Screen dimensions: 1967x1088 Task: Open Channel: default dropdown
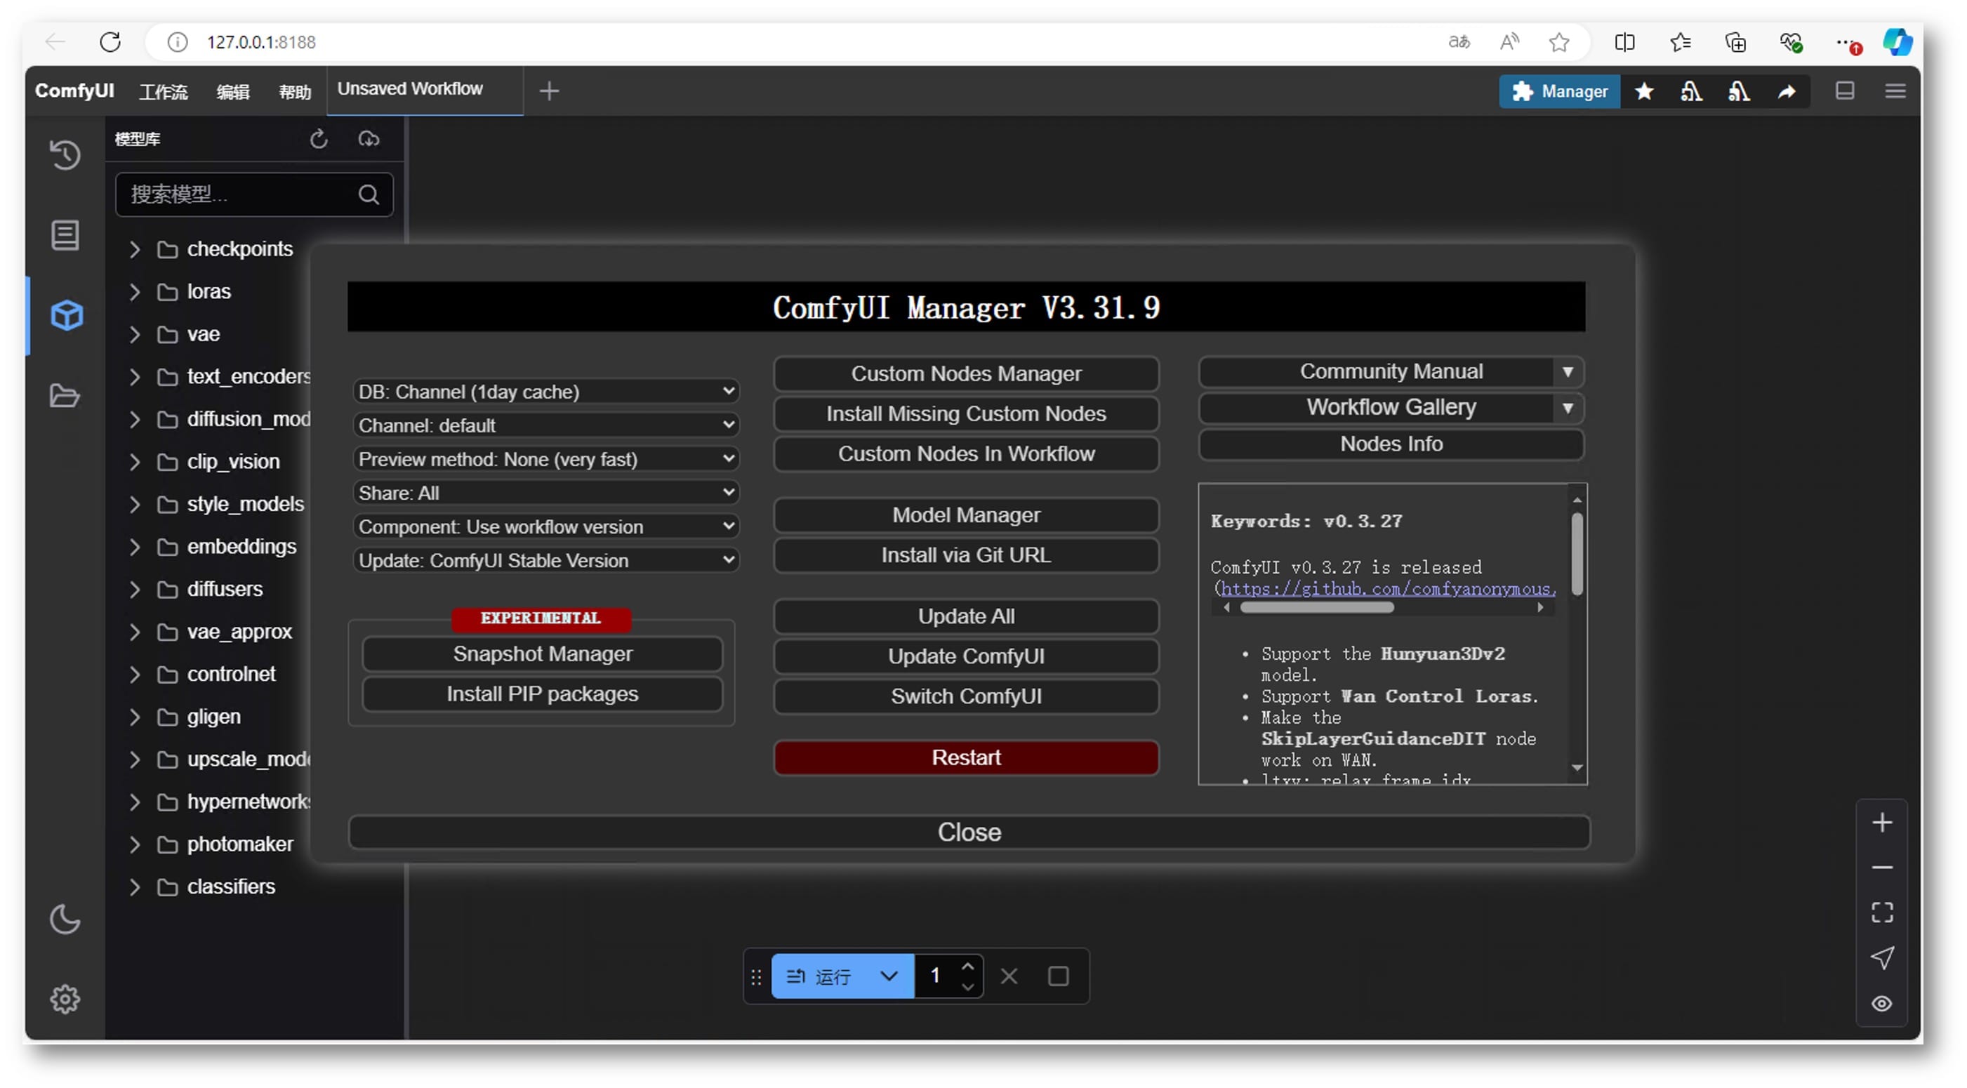545,425
